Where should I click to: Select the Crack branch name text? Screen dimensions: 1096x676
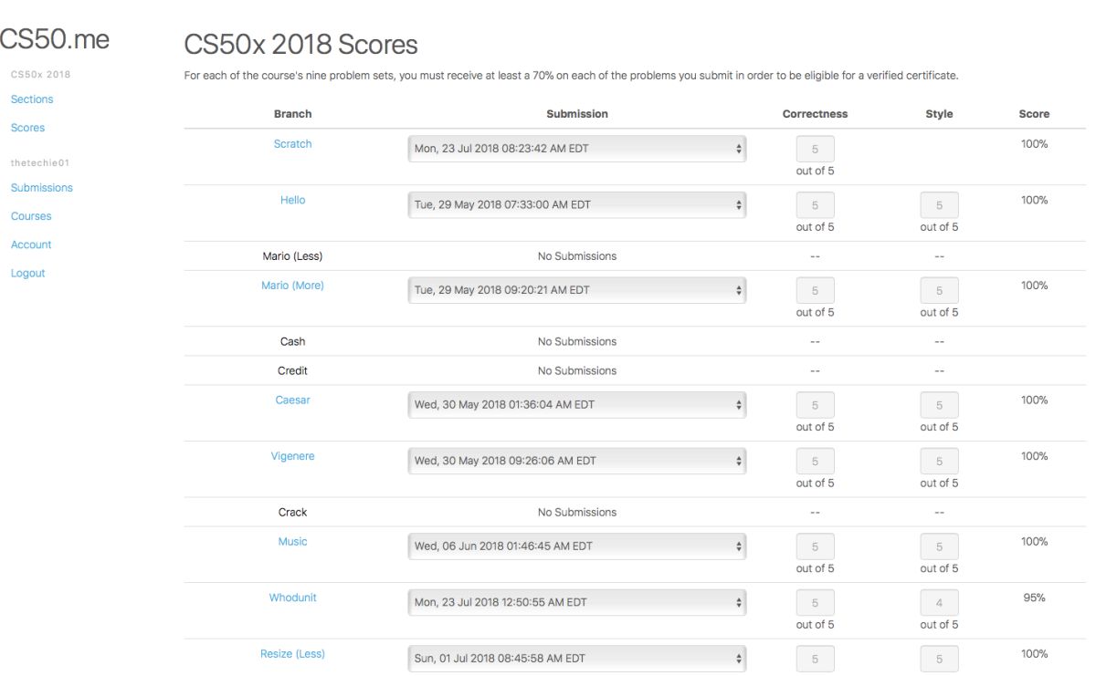[x=292, y=513]
